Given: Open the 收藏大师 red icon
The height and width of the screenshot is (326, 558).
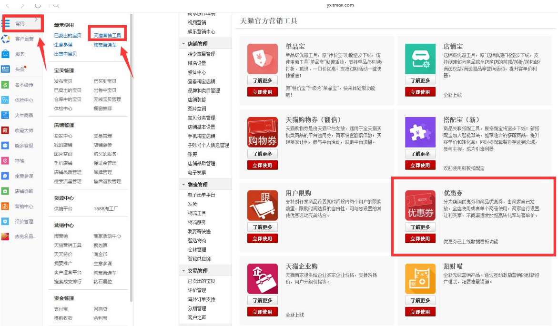Looking at the screenshot, I should (5, 130).
